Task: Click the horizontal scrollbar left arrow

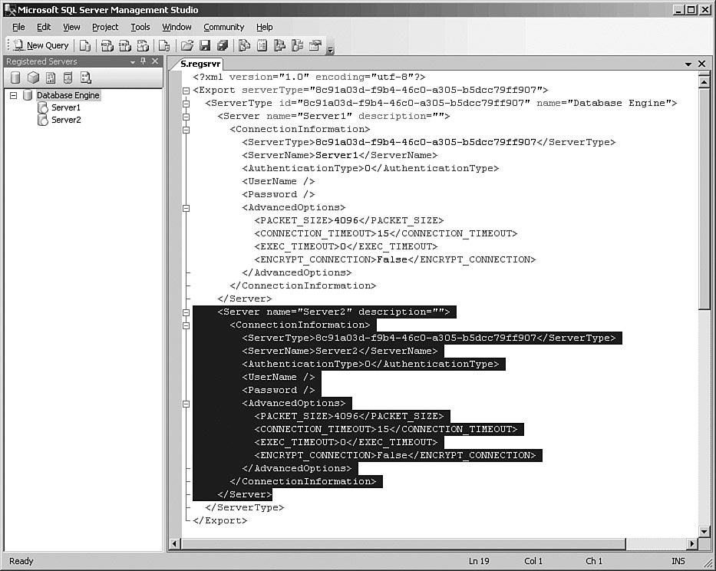Action: [x=174, y=543]
